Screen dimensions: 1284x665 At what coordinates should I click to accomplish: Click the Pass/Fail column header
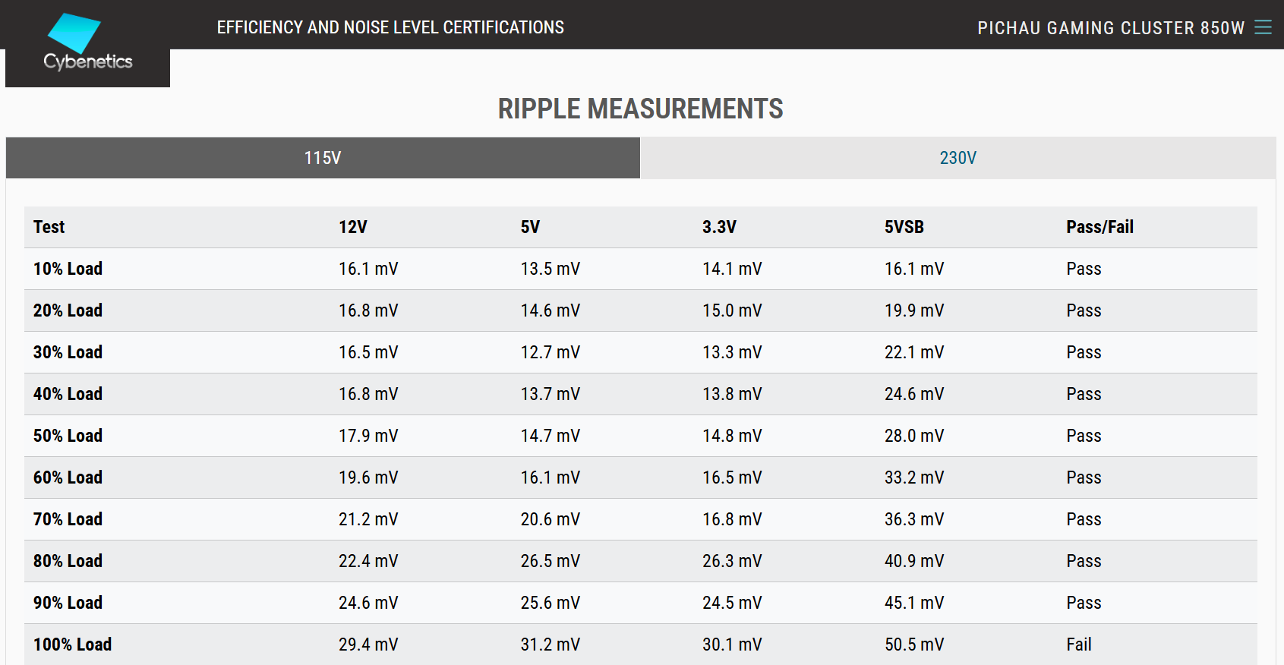pos(1099,227)
